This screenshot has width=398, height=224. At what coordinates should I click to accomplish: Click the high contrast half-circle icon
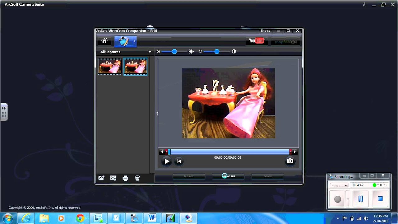pyautogui.click(x=234, y=52)
